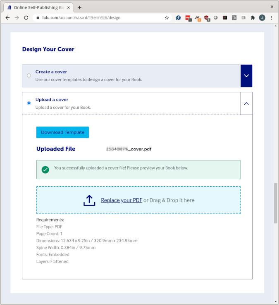Click the lulu.com address bar
This screenshot has height=305, width=279.
(99, 18)
